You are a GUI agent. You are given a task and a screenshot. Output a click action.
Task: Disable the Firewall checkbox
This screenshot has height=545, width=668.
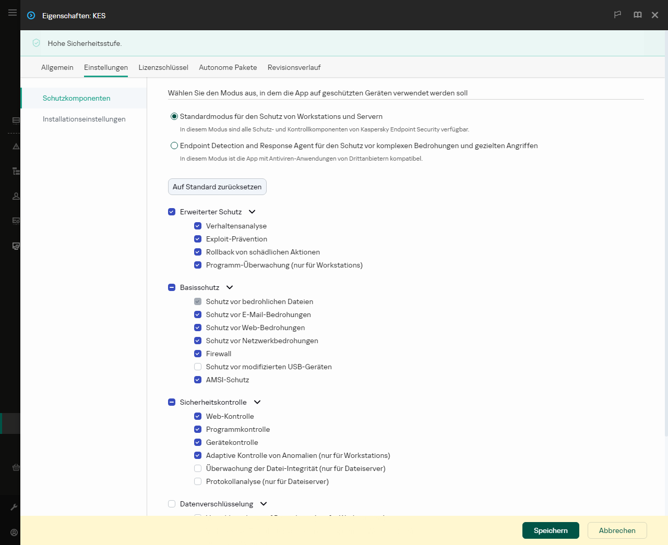[198, 354]
